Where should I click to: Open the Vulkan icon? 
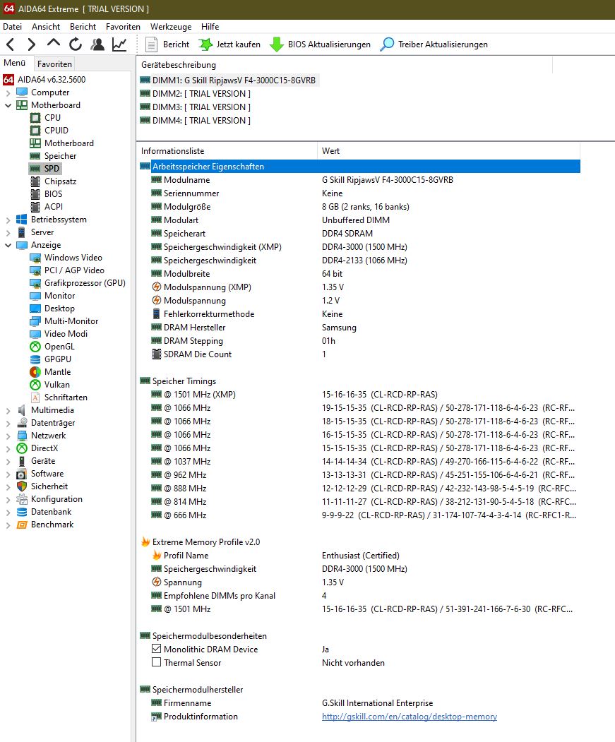(x=35, y=385)
